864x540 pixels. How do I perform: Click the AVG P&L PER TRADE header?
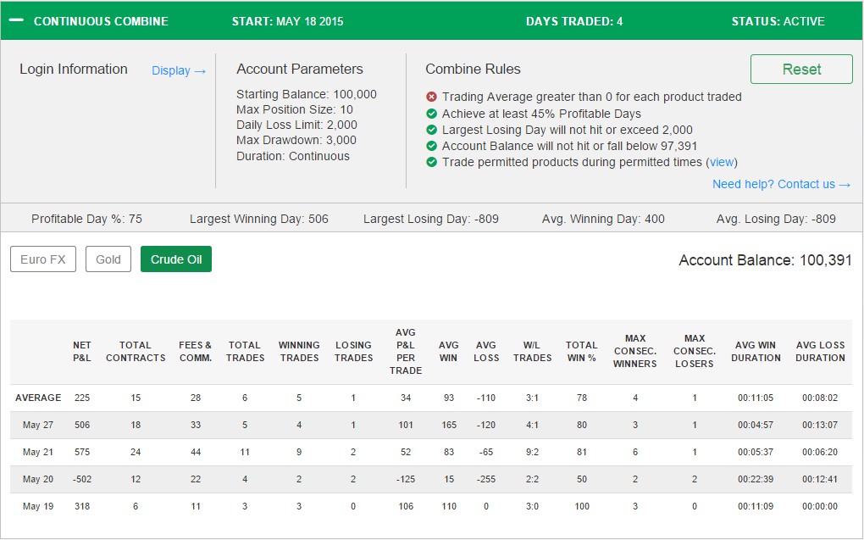point(406,351)
